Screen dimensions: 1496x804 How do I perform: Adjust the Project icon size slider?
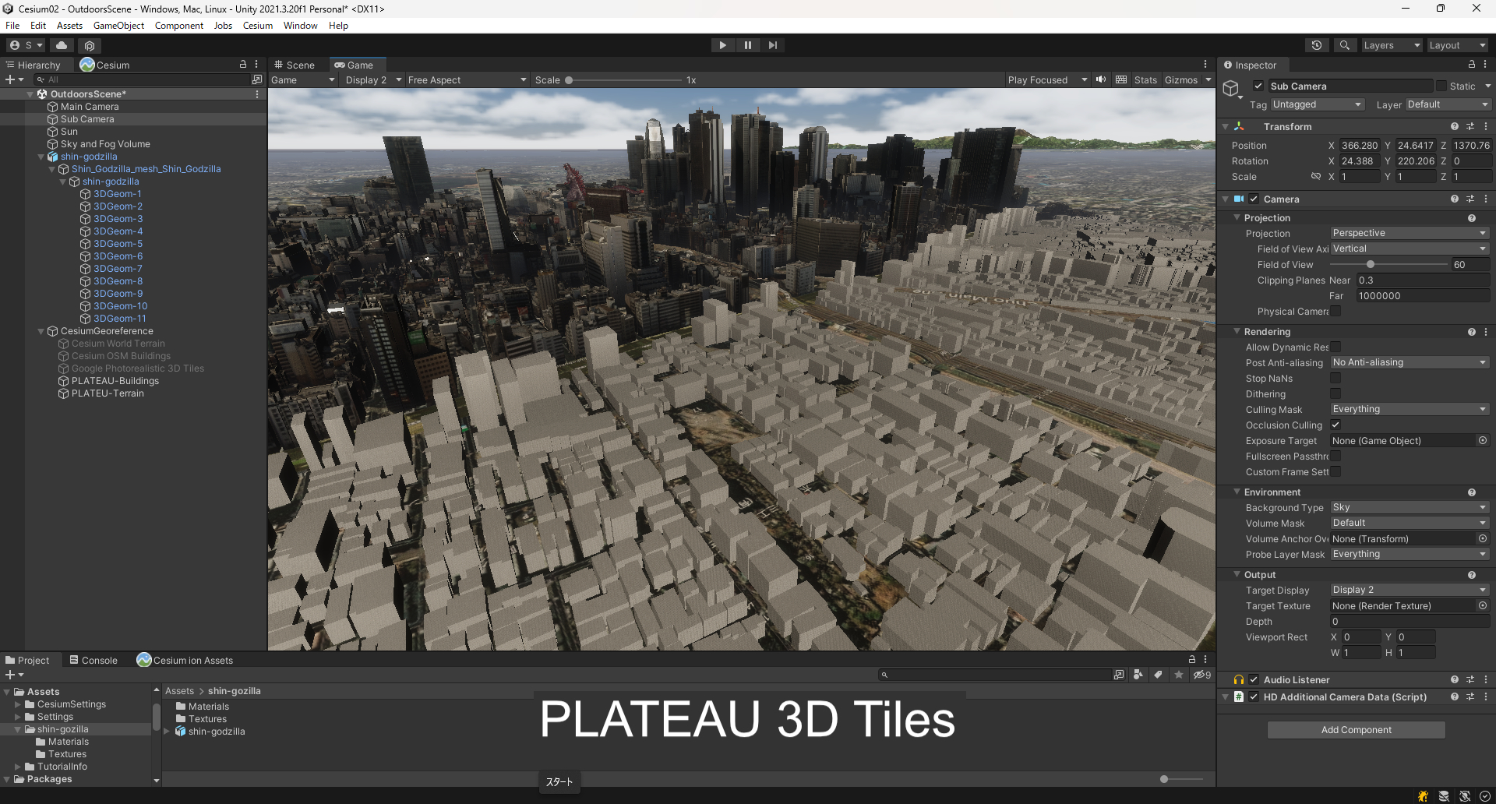pyautogui.click(x=1181, y=779)
